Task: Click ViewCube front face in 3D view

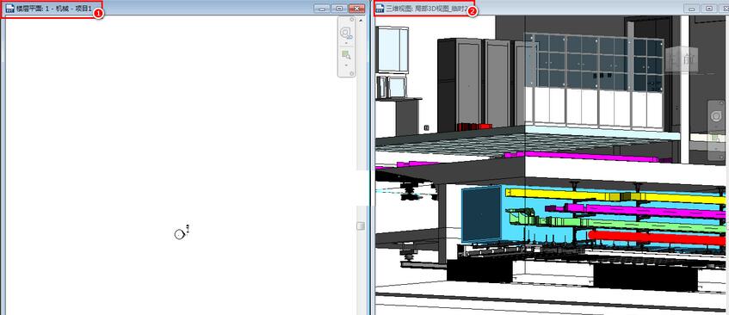Action: 682,59
